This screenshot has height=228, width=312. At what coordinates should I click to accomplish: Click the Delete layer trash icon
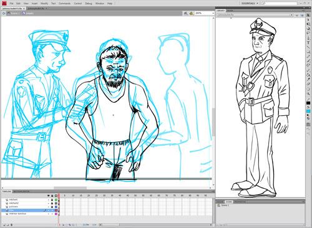(11, 225)
